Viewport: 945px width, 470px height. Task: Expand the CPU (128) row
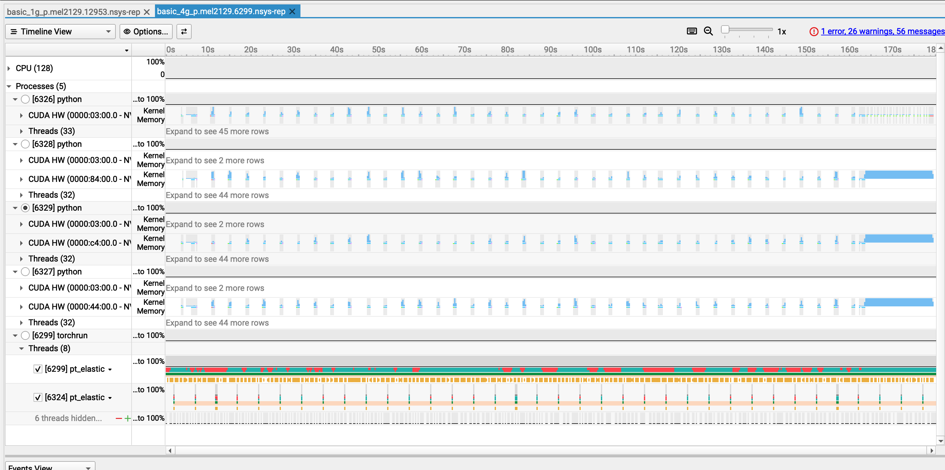pos(9,68)
